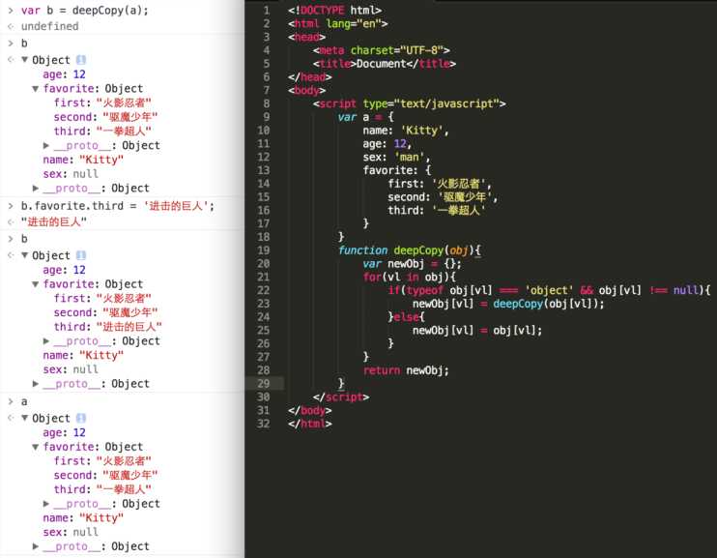This screenshot has width=717, height=558.
Task: Click the info badge beside Object under 'a' entry
Action: pos(81,418)
